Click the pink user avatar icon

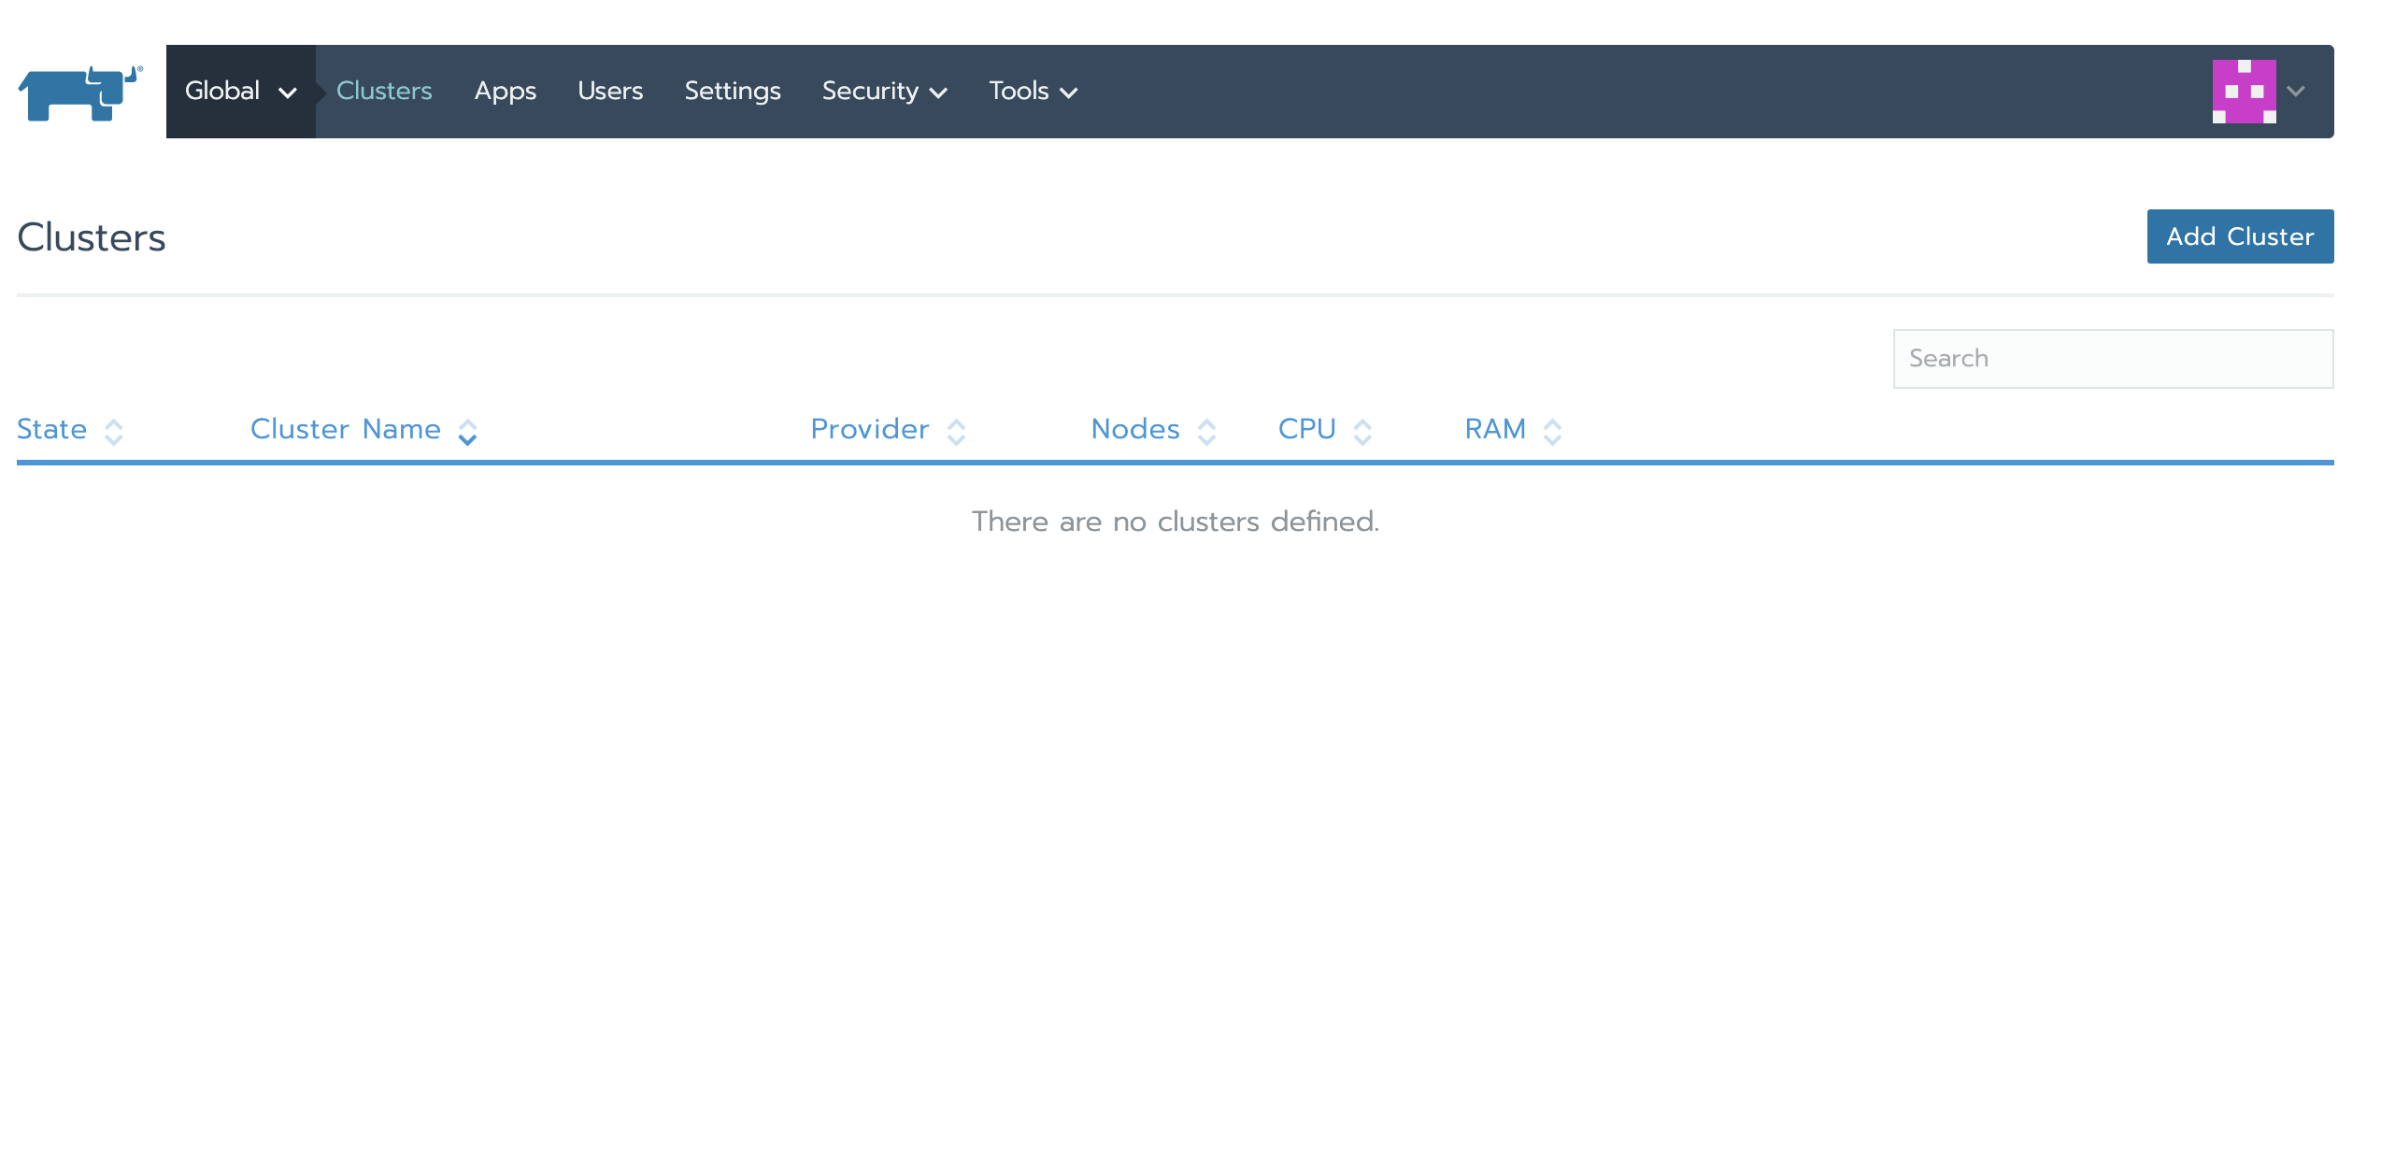pos(2243,92)
